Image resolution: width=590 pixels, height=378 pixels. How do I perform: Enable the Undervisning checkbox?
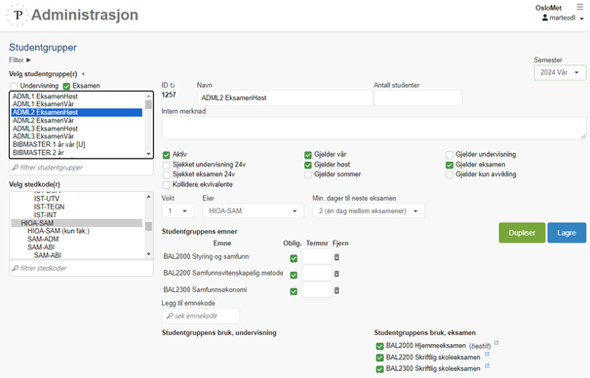tap(14, 86)
